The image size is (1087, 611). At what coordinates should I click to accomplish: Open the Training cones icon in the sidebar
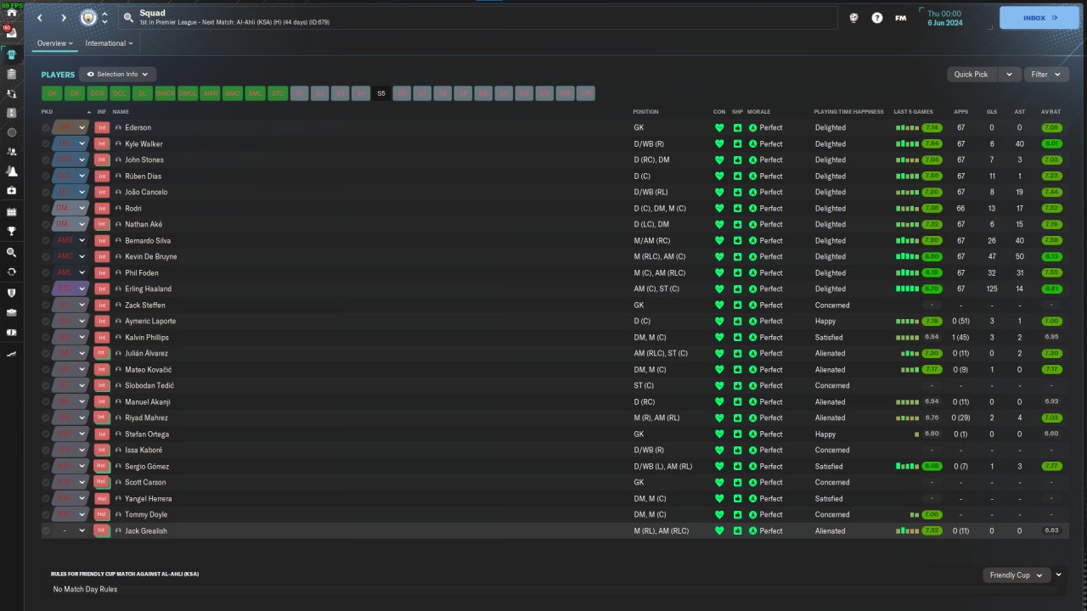coord(12,171)
